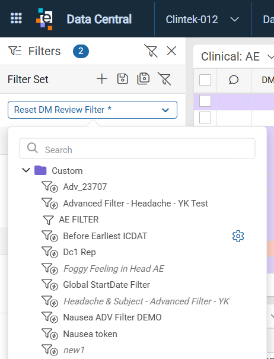Open the Clinical: AE dataset dropdown
The width and height of the screenshot is (274, 359).
pos(237,56)
